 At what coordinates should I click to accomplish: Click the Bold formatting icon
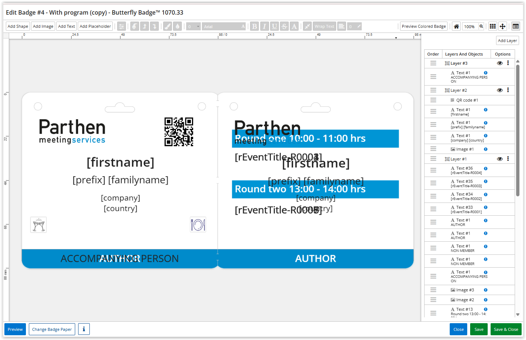pos(254,26)
